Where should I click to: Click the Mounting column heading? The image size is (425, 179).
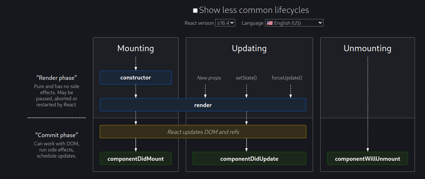136,48
